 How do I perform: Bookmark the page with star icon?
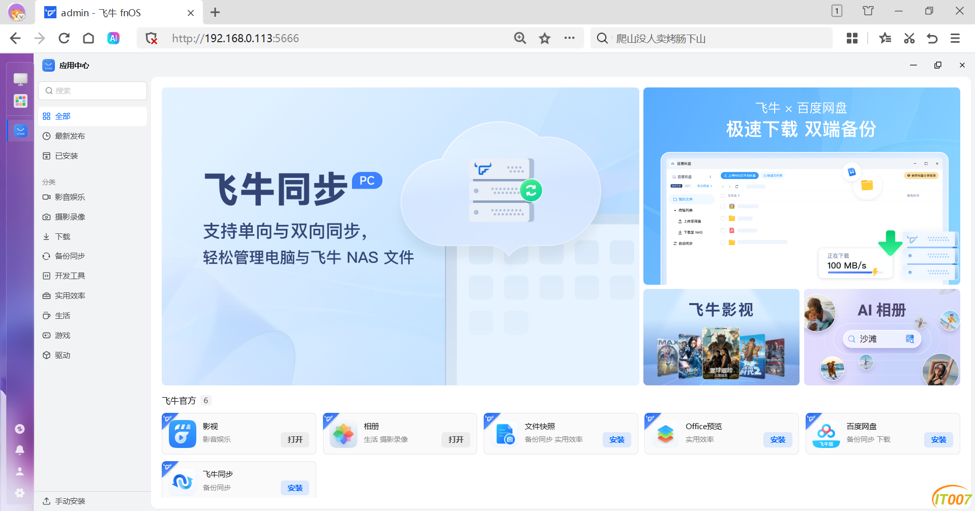tap(545, 38)
